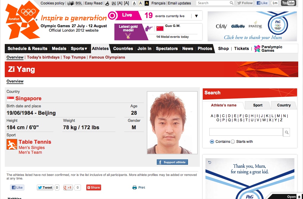Viewport: 303px width, 199px height.
Task: Expand the live events dropdown arrow
Action: 196,16
